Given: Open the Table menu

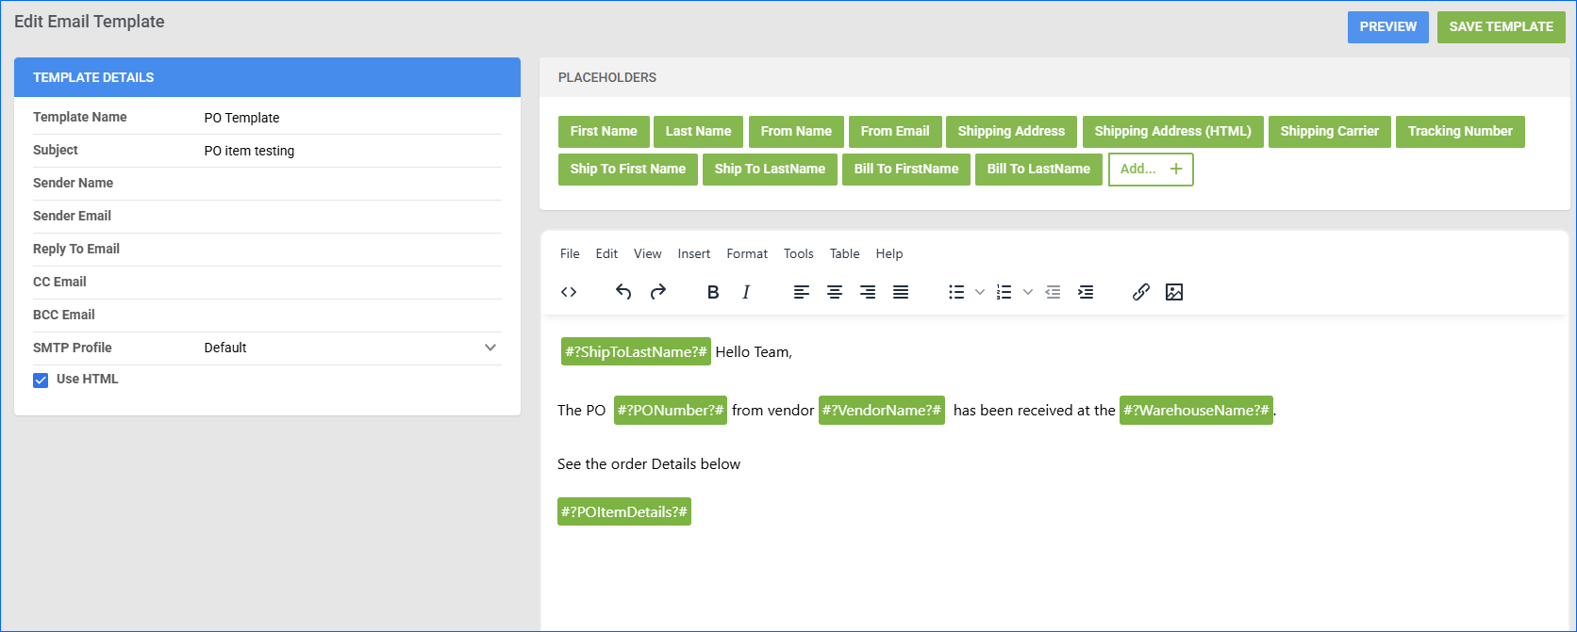Looking at the screenshot, I should coord(845,253).
